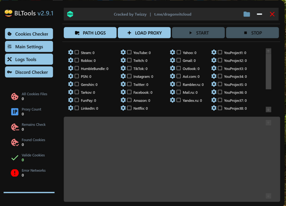The height and width of the screenshot is (206, 286).
Task: Click the services list scroll-down arrow
Action: point(268,110)
